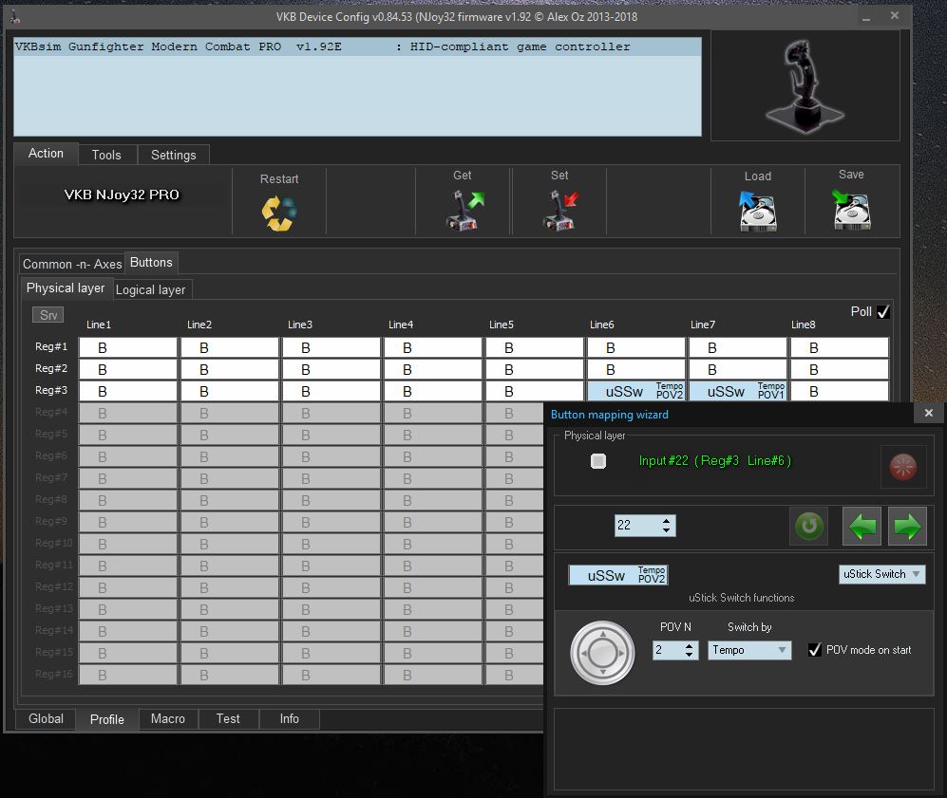Switch to the Action tab
947x798 pixels.
tap(46, 154)
